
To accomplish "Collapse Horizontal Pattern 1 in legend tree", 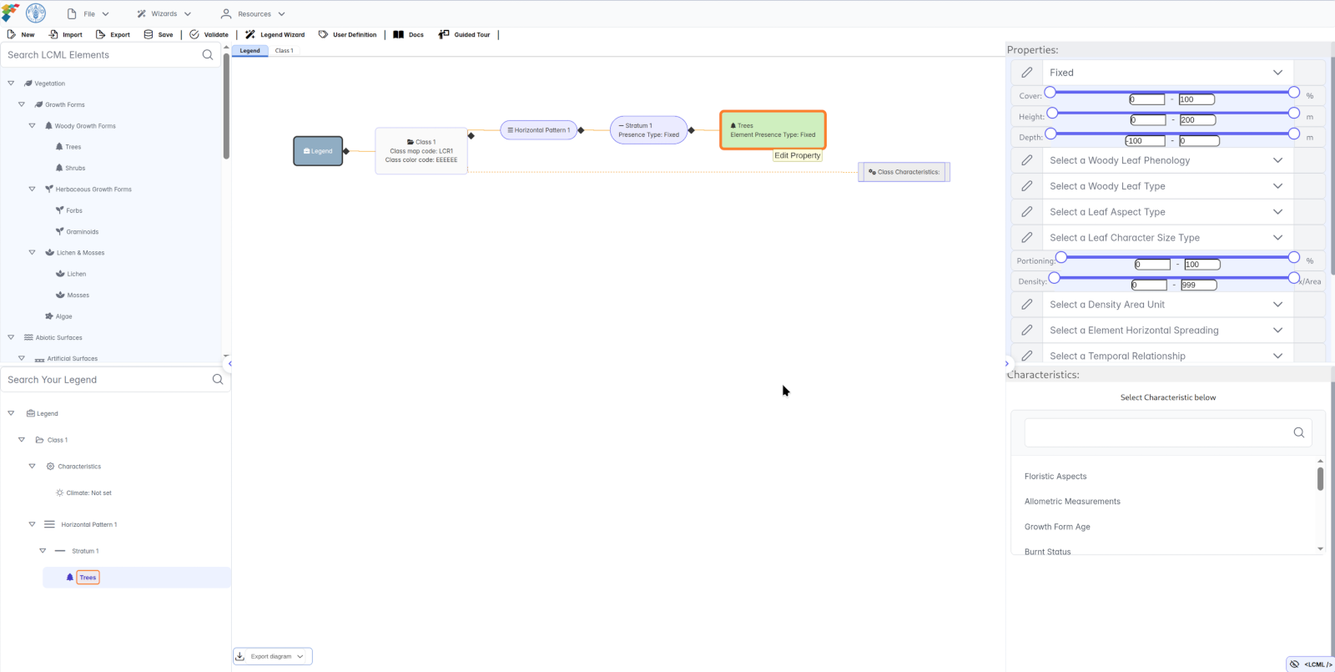I will [x=32, y=524].
